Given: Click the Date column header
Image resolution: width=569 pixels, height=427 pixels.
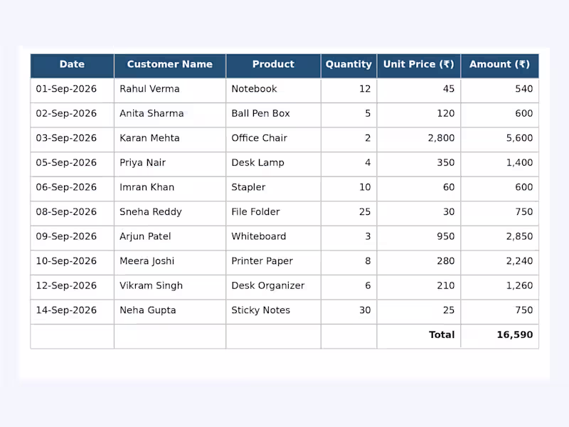Looking at the screenshot, I should (73, 65).
